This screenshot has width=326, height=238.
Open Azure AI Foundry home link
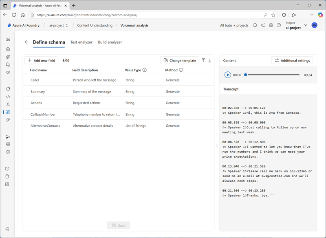pyautogui.click(x=24, y=25)
